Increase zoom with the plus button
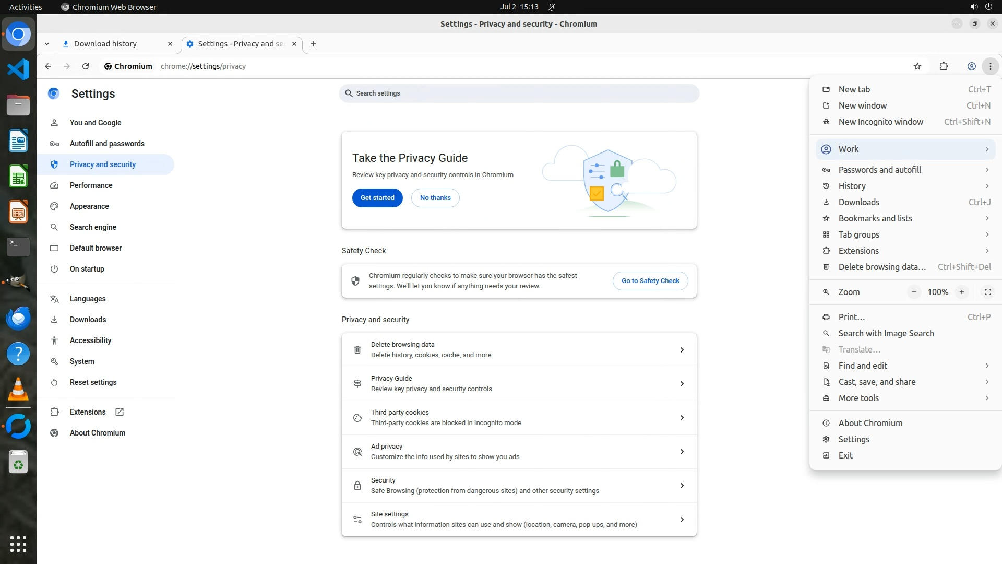The width and height of the screenshot is (1002, 564). pos(961,292)
